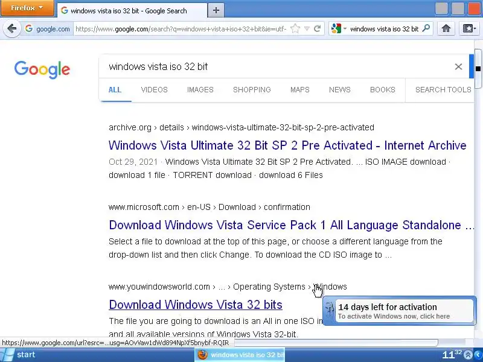Open Download Windows Vista Service Pack 1 result
Image resolution: width=483 pixels, height=362 pixels.
click(291, 225)
